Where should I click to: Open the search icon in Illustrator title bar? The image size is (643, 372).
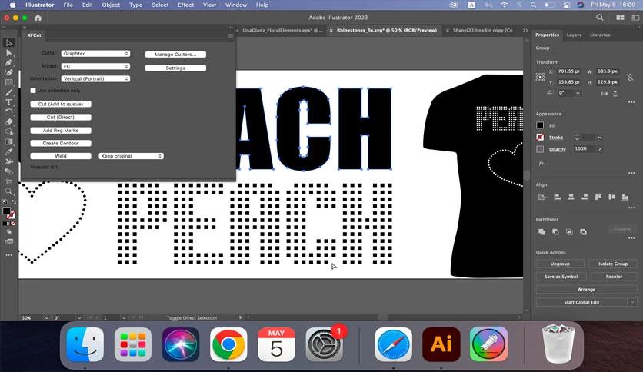click(599, 17)
